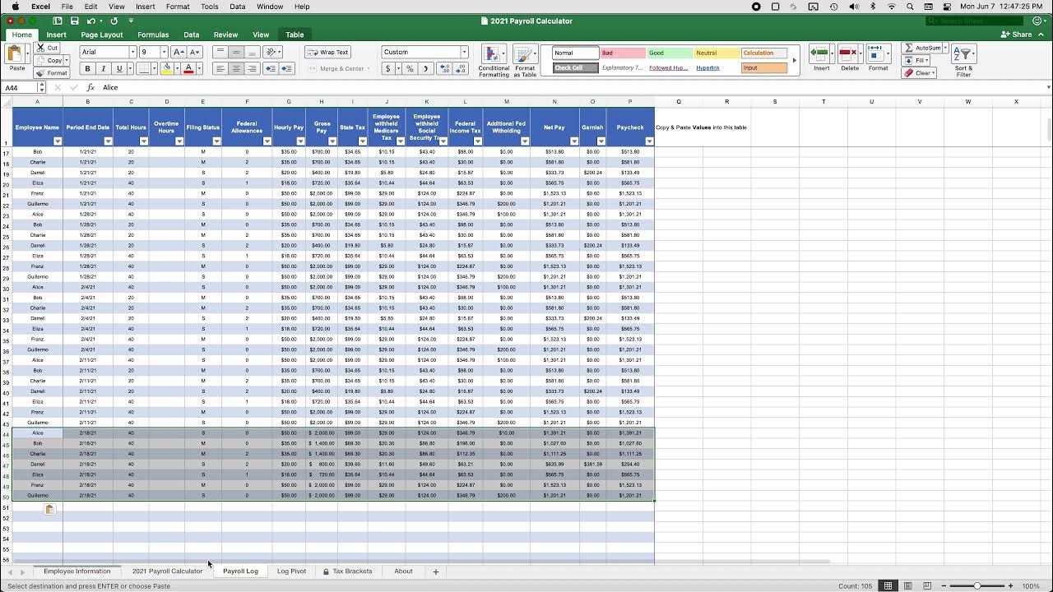Image resolution: width=1053 pixels, height=592 pixels.
Task: Switch to Page Layout view in status bar
Action: point(907,585)
